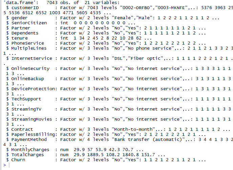Screen dimensions: 233x170
Task: Click the PaperlessBilling variable name
Action: pyautogui.click(x=33, y=135)
